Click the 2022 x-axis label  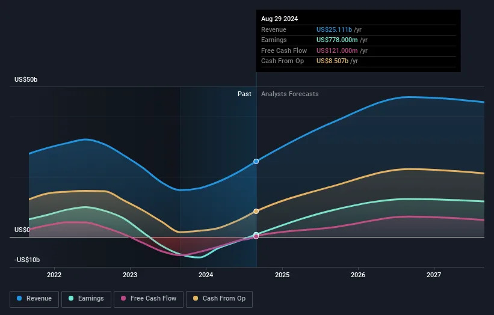pos(54,275)
